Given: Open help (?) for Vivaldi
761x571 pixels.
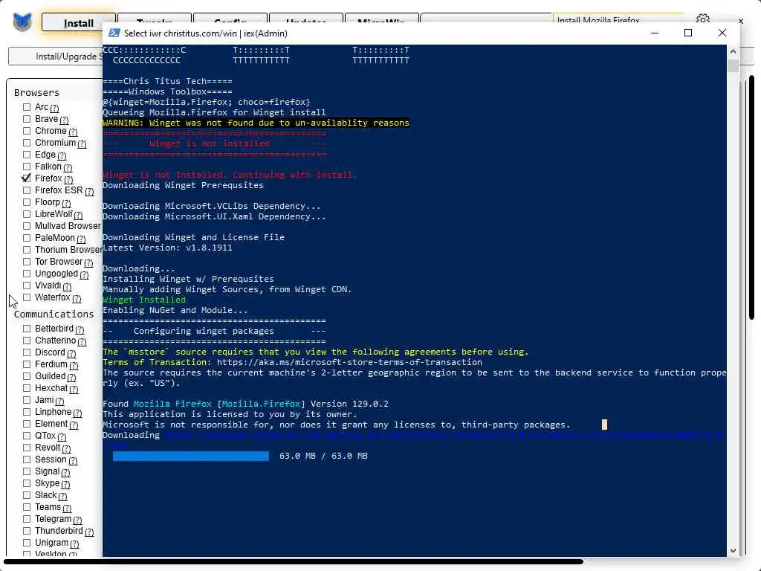Looking at the screenshot, I should coord(67,286).
